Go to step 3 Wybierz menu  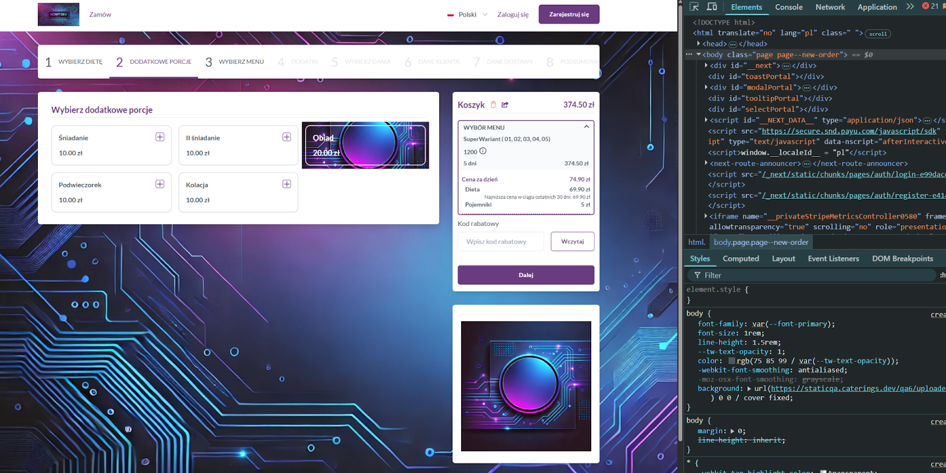coord(234,61)
